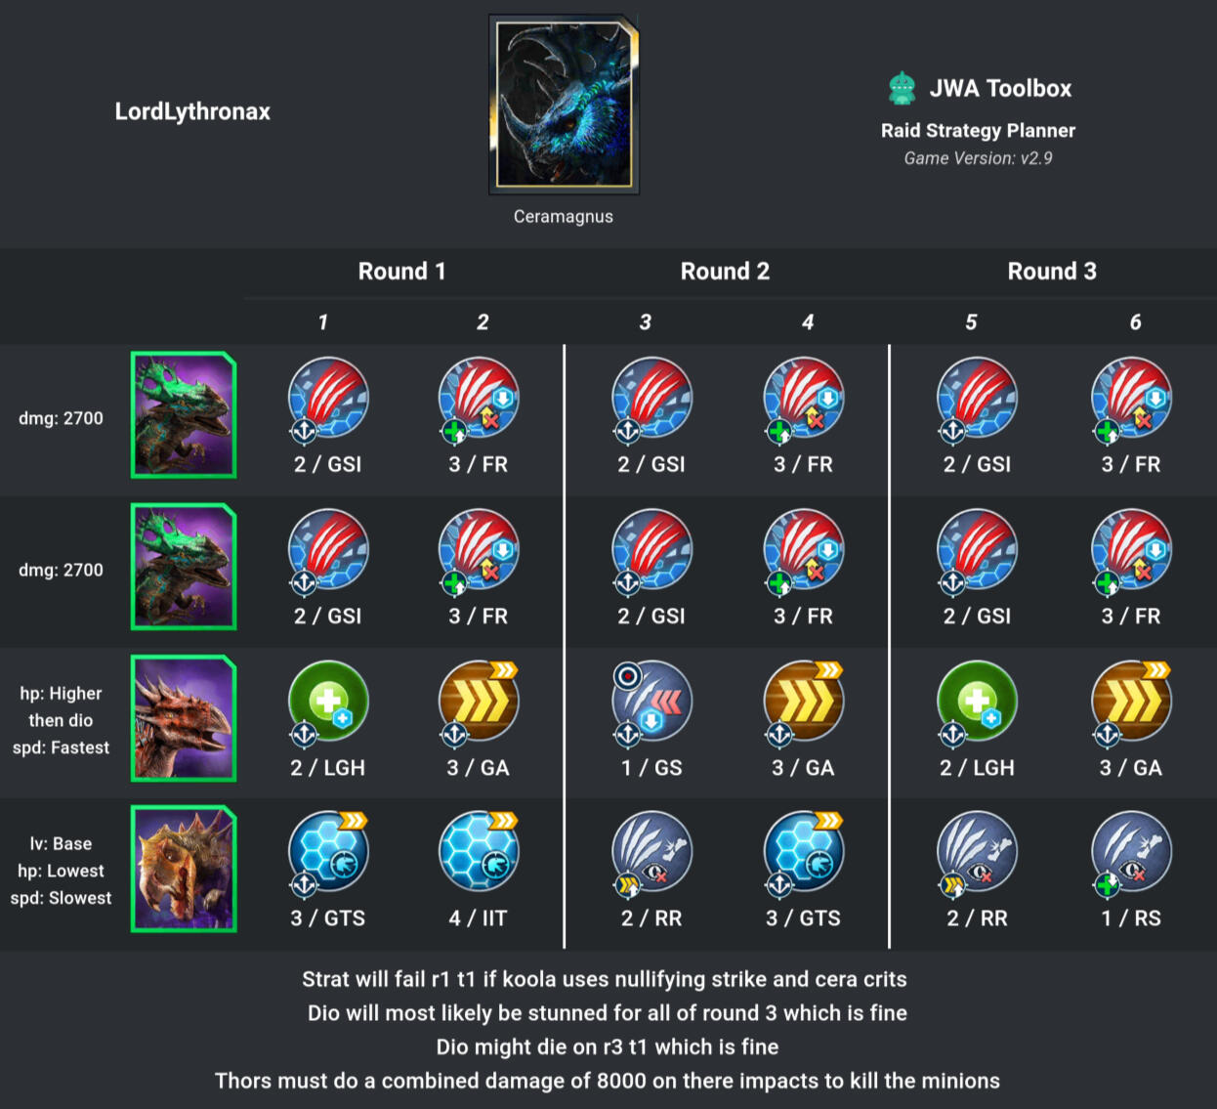The width and height of the screenshot is (1217, 1109).
Task: Click the LGH heal icon in turn 5
Action: pos(977,702)
